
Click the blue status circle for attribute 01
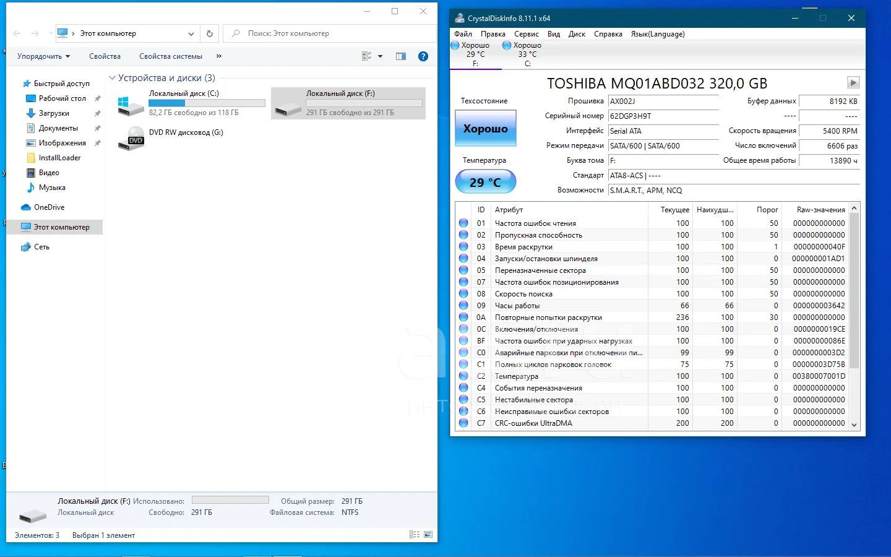pyautogui.click(x=463, y=223)
